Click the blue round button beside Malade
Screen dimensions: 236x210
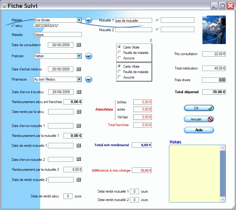tap(89, 20)
